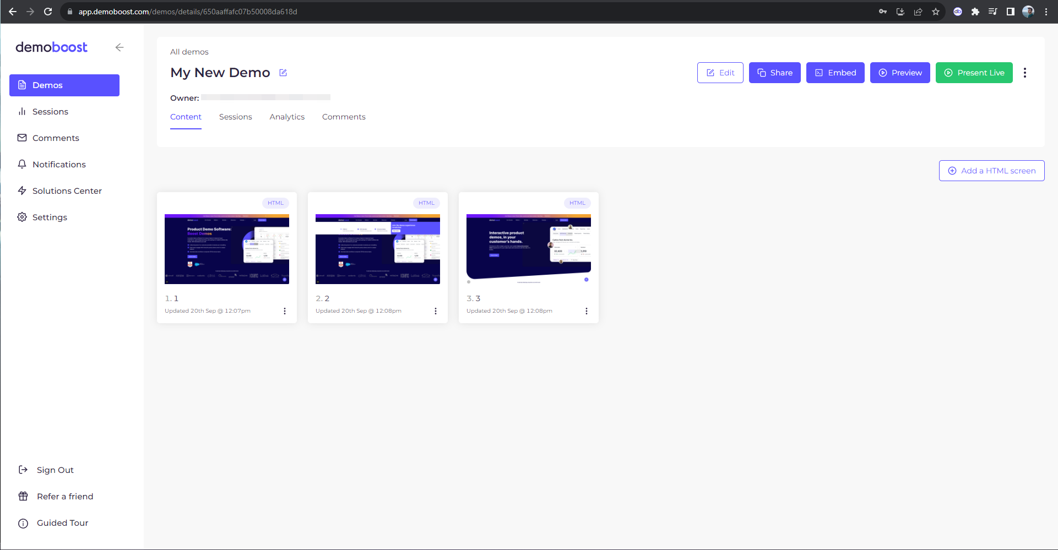Open the thumbnail of screen 2
This screenshot has width=1058, height=550.
(377, 249)
